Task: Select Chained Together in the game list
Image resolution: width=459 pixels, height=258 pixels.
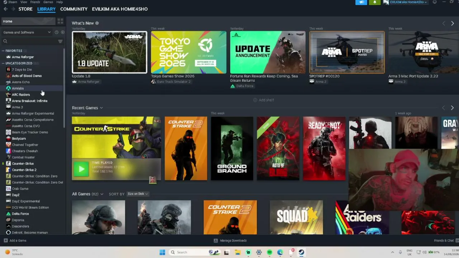Action: pos(25,145)
